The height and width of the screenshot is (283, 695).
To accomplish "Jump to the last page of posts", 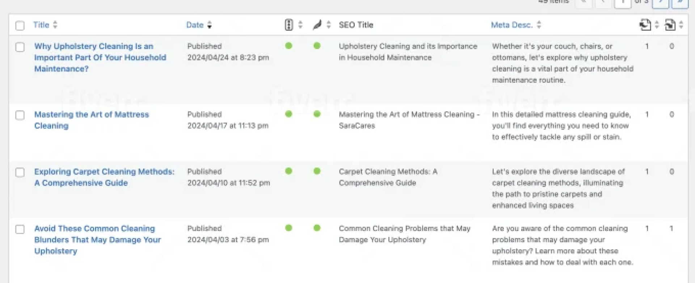I will [679, 3].
